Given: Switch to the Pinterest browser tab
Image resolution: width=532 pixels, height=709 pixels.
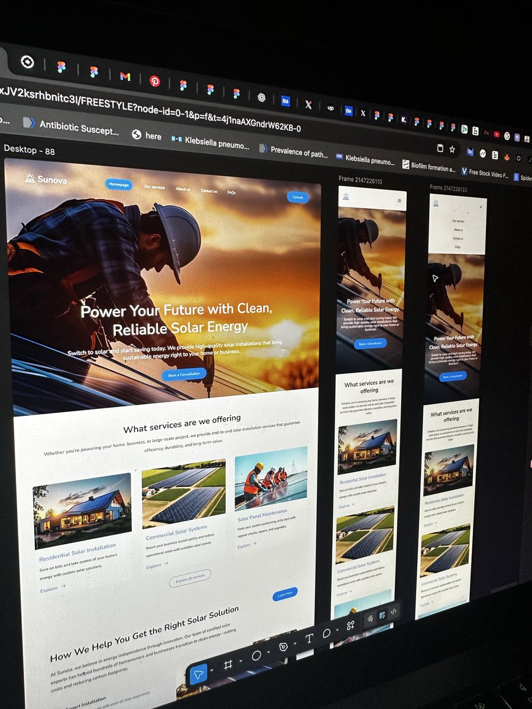Looking at the screenshot, I should tap(155, 82).
